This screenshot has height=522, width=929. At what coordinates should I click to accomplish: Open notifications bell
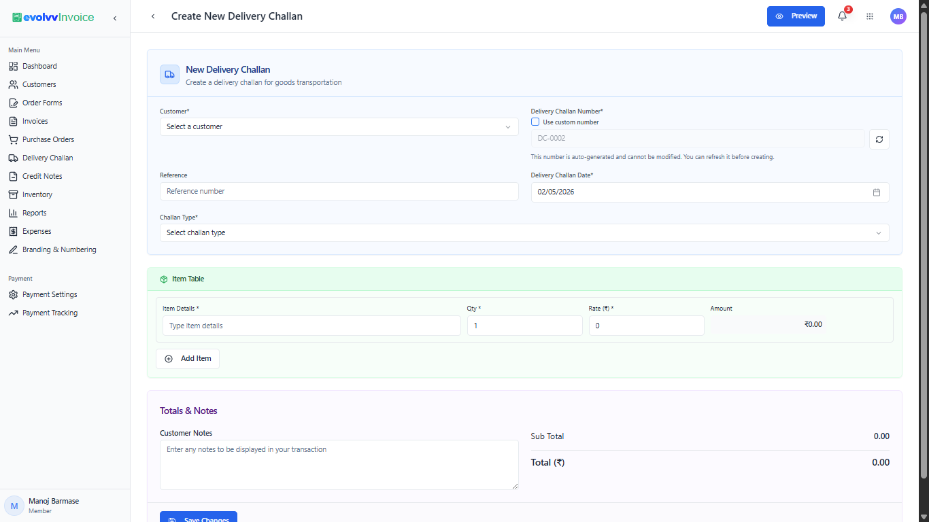coord(842,16)
